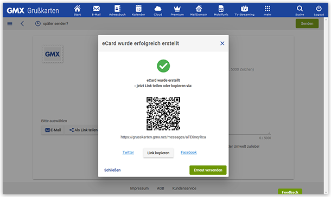Select the E-Mail sending option
The image size is (331, 197).
[x=53, y=130]
